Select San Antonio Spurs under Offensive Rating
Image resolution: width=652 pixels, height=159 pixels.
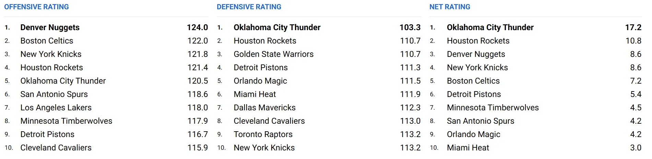(x=54, y=94)
